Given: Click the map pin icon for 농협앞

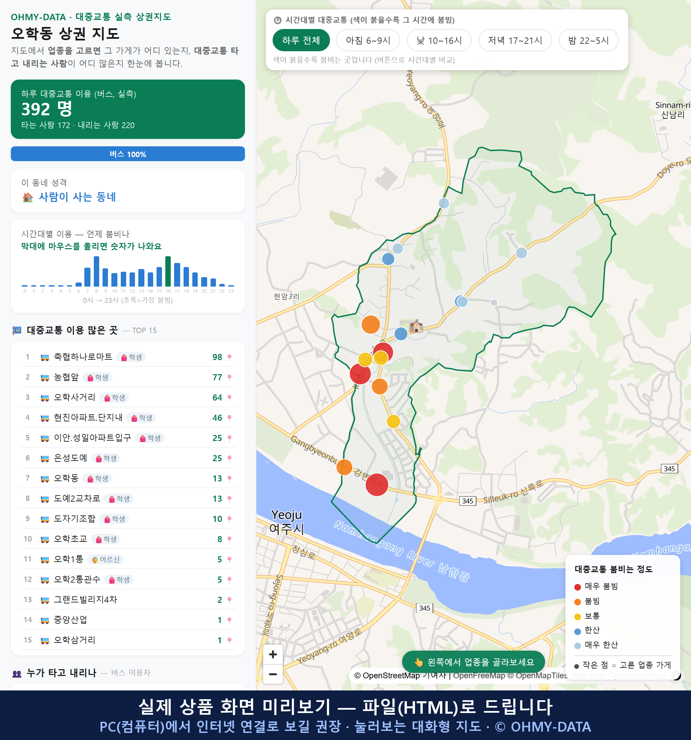Looking at the screenshot, I should pyautogui.click(x=229, y=378).
